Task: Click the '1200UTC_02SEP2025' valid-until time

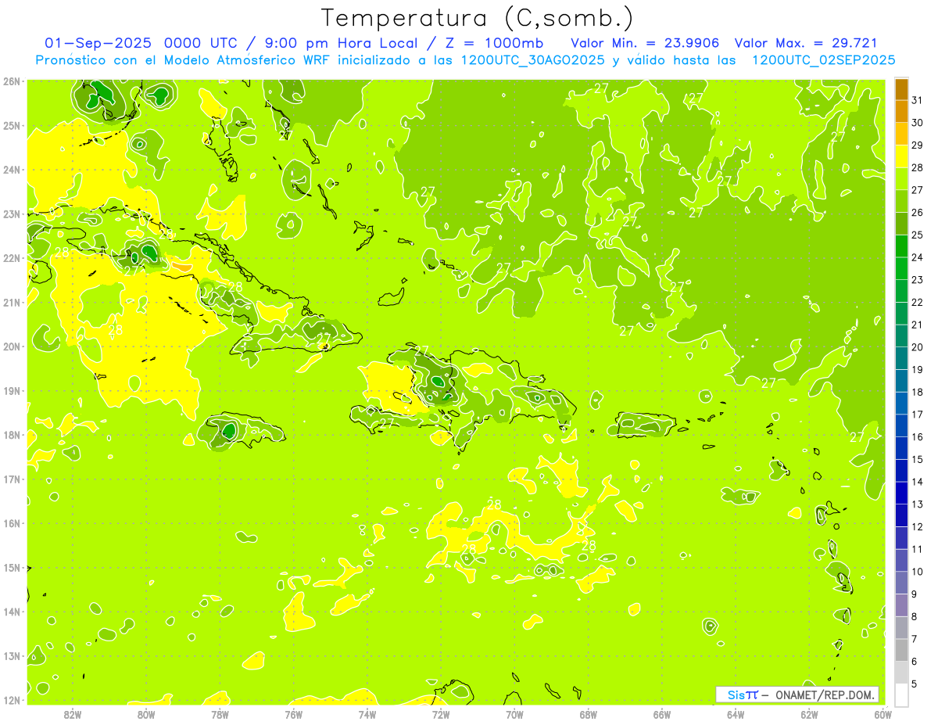Action: pos(824,60)
